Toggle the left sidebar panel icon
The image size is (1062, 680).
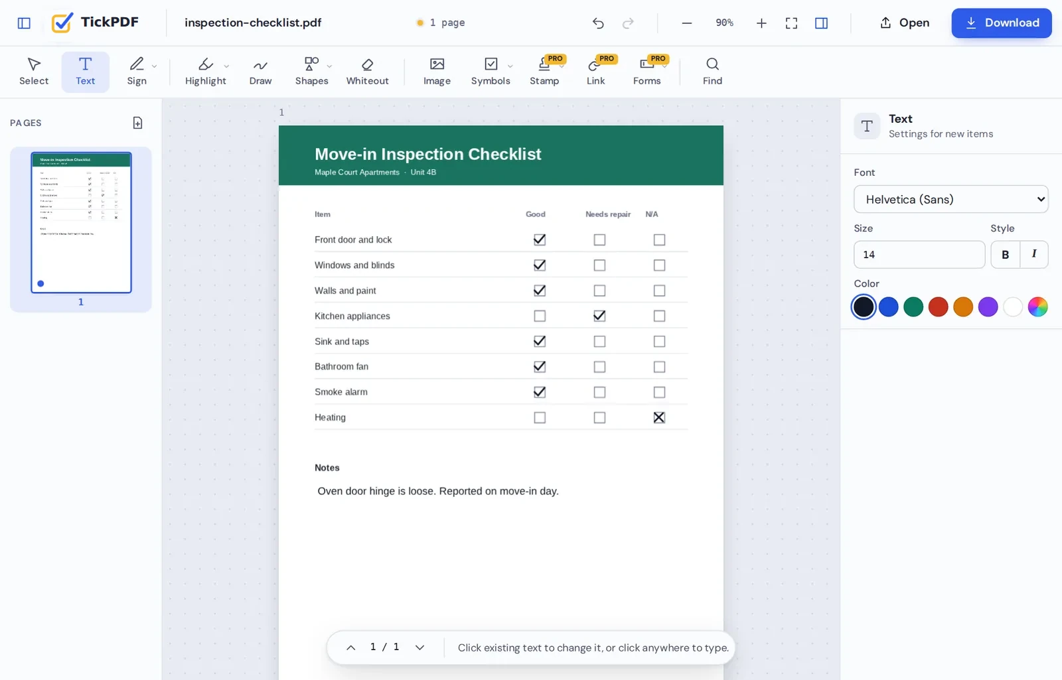coord(24,23)
